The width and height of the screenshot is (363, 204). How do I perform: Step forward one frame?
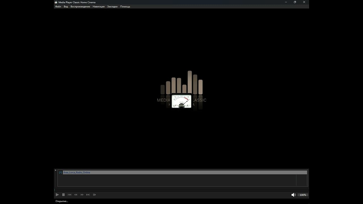[x=94, y=195]
